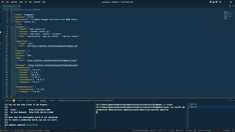Click Split Editor icon at top right
Screen dimensions: 235x132
pos(234,6)
